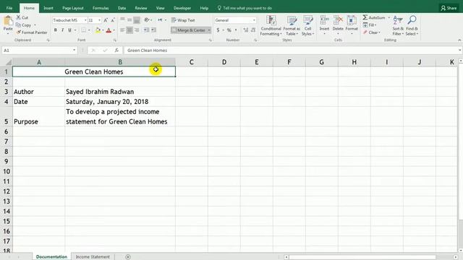The width and height of the screenshot is (463, 260).
Task: Cut the selected cell contents
Action: 22,17
